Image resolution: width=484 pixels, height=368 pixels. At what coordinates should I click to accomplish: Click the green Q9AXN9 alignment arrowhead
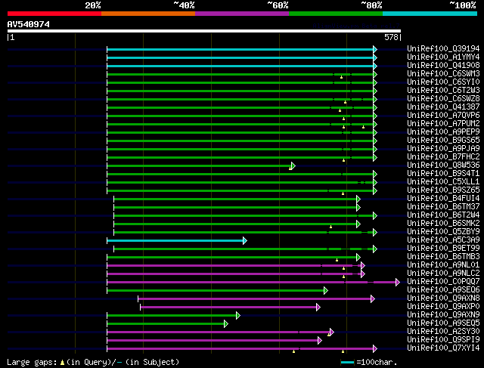[x=238, y=316]
